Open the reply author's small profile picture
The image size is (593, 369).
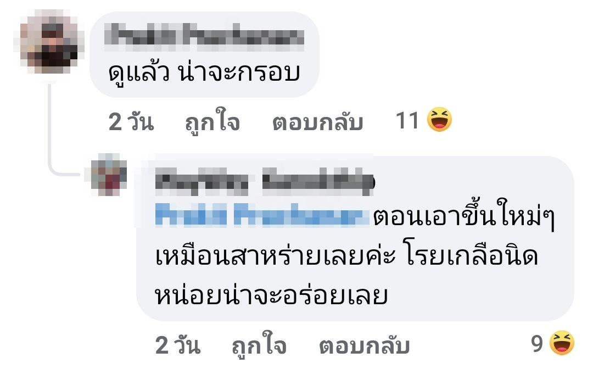(109, 174)
